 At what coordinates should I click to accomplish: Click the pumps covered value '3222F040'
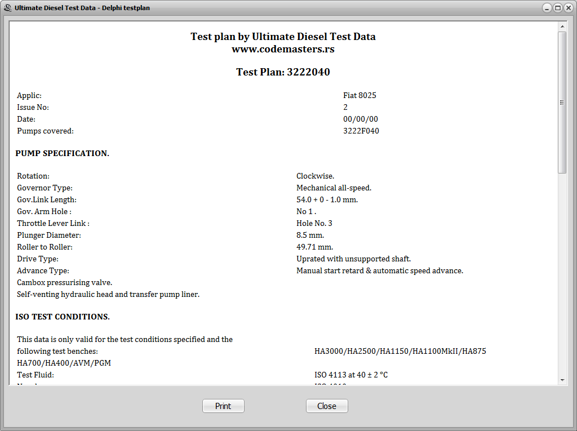pos(361,131)
